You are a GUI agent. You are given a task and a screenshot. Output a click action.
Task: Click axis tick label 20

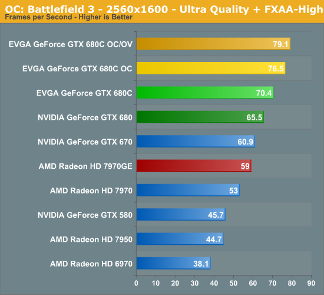[x=175, y=283]
